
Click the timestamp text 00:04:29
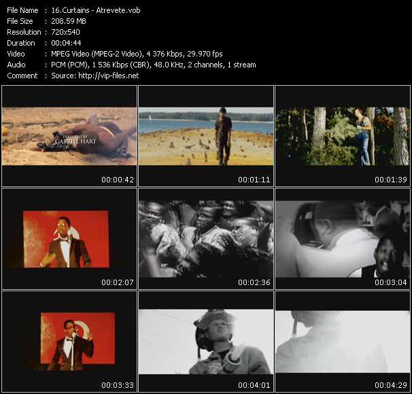point(391,385)
